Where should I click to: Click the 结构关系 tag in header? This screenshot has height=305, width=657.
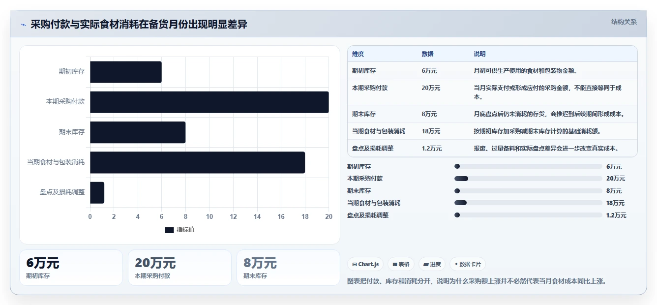pos(624,22)
